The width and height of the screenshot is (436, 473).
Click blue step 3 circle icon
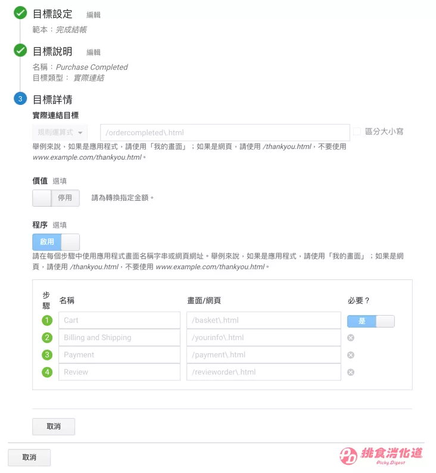(20, 98)
